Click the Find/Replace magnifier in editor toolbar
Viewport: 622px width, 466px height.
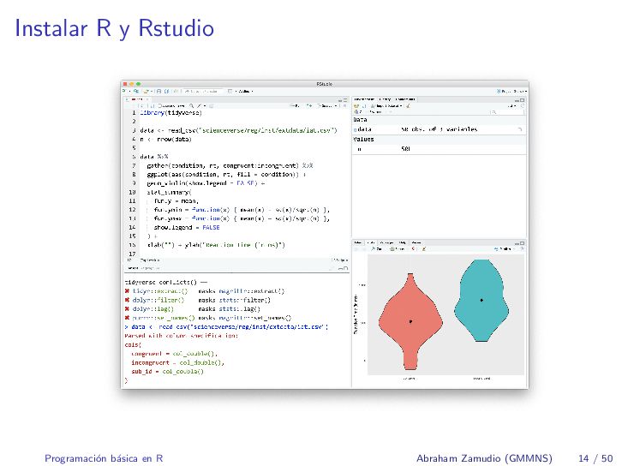pyautogui.click(x=191, y=106)
